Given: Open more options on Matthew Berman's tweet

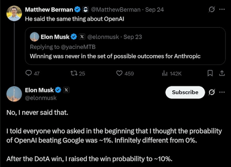Looking at the screenshot, I should tap(222, 10).
